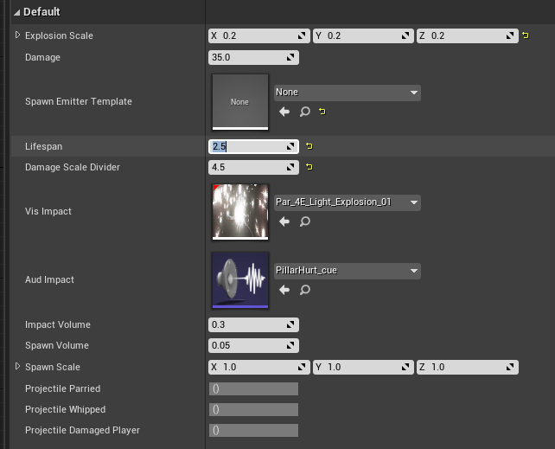Screen dimensions: 555x449
Task: Browse to Vis Impact in Content Browser
Action: click(x=304, y=221)
